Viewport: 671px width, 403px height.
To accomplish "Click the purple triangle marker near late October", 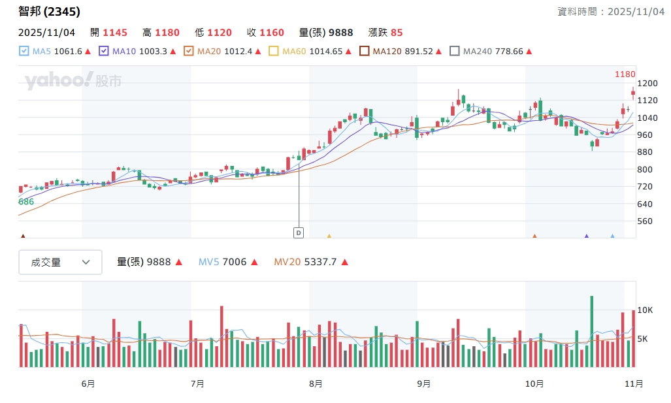I will 586,236.
